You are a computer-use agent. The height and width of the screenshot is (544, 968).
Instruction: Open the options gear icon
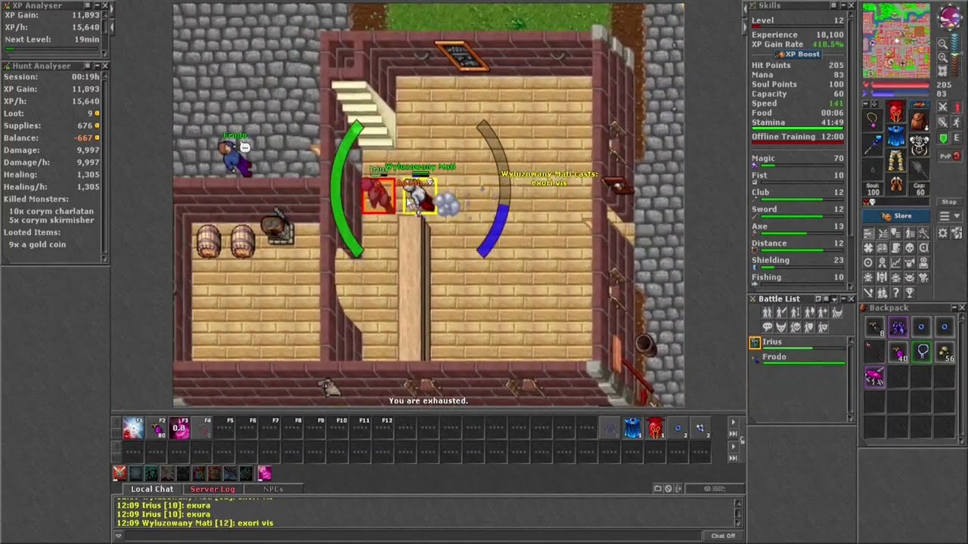click(943, 232)
